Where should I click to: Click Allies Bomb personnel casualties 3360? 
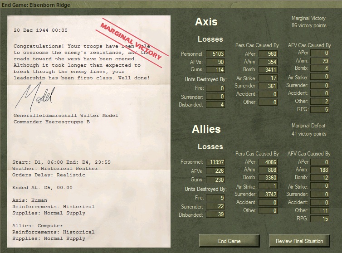[x=268, y=178]
